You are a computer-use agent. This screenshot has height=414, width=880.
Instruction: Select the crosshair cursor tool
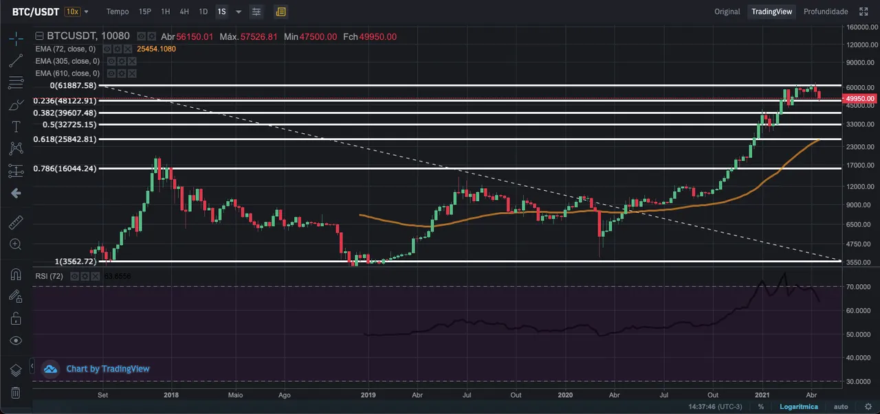tap(16, 39)
